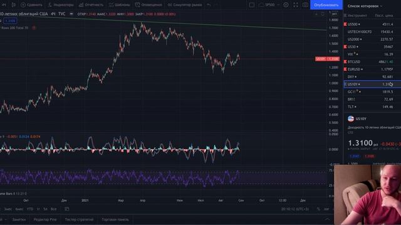Click the red US10Y price label on the price scale
The width and height of the screenshot is (401, 225).
(x=327, y=59)
